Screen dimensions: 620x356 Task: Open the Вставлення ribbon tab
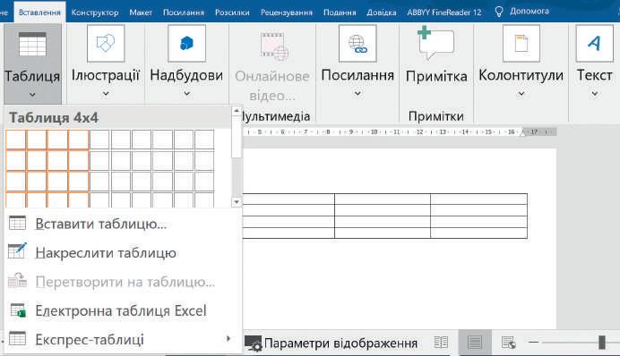click(39, 13)
